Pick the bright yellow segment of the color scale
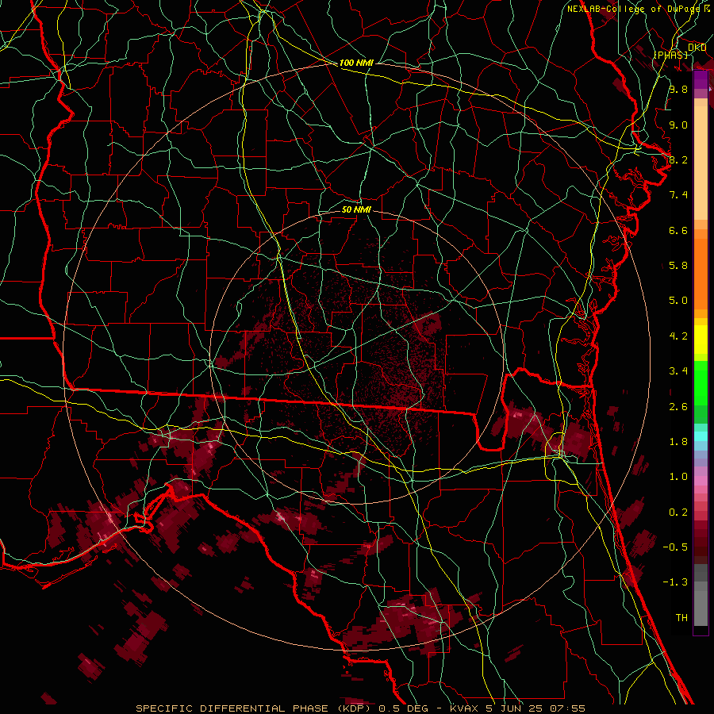The width and height of the screenshot is (714, 714). pos(701,340)
